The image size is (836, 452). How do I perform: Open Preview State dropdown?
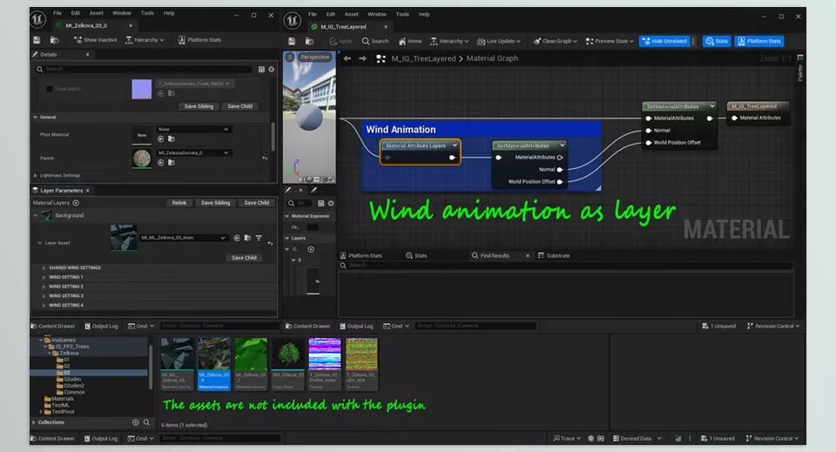[x=610, y=41]
